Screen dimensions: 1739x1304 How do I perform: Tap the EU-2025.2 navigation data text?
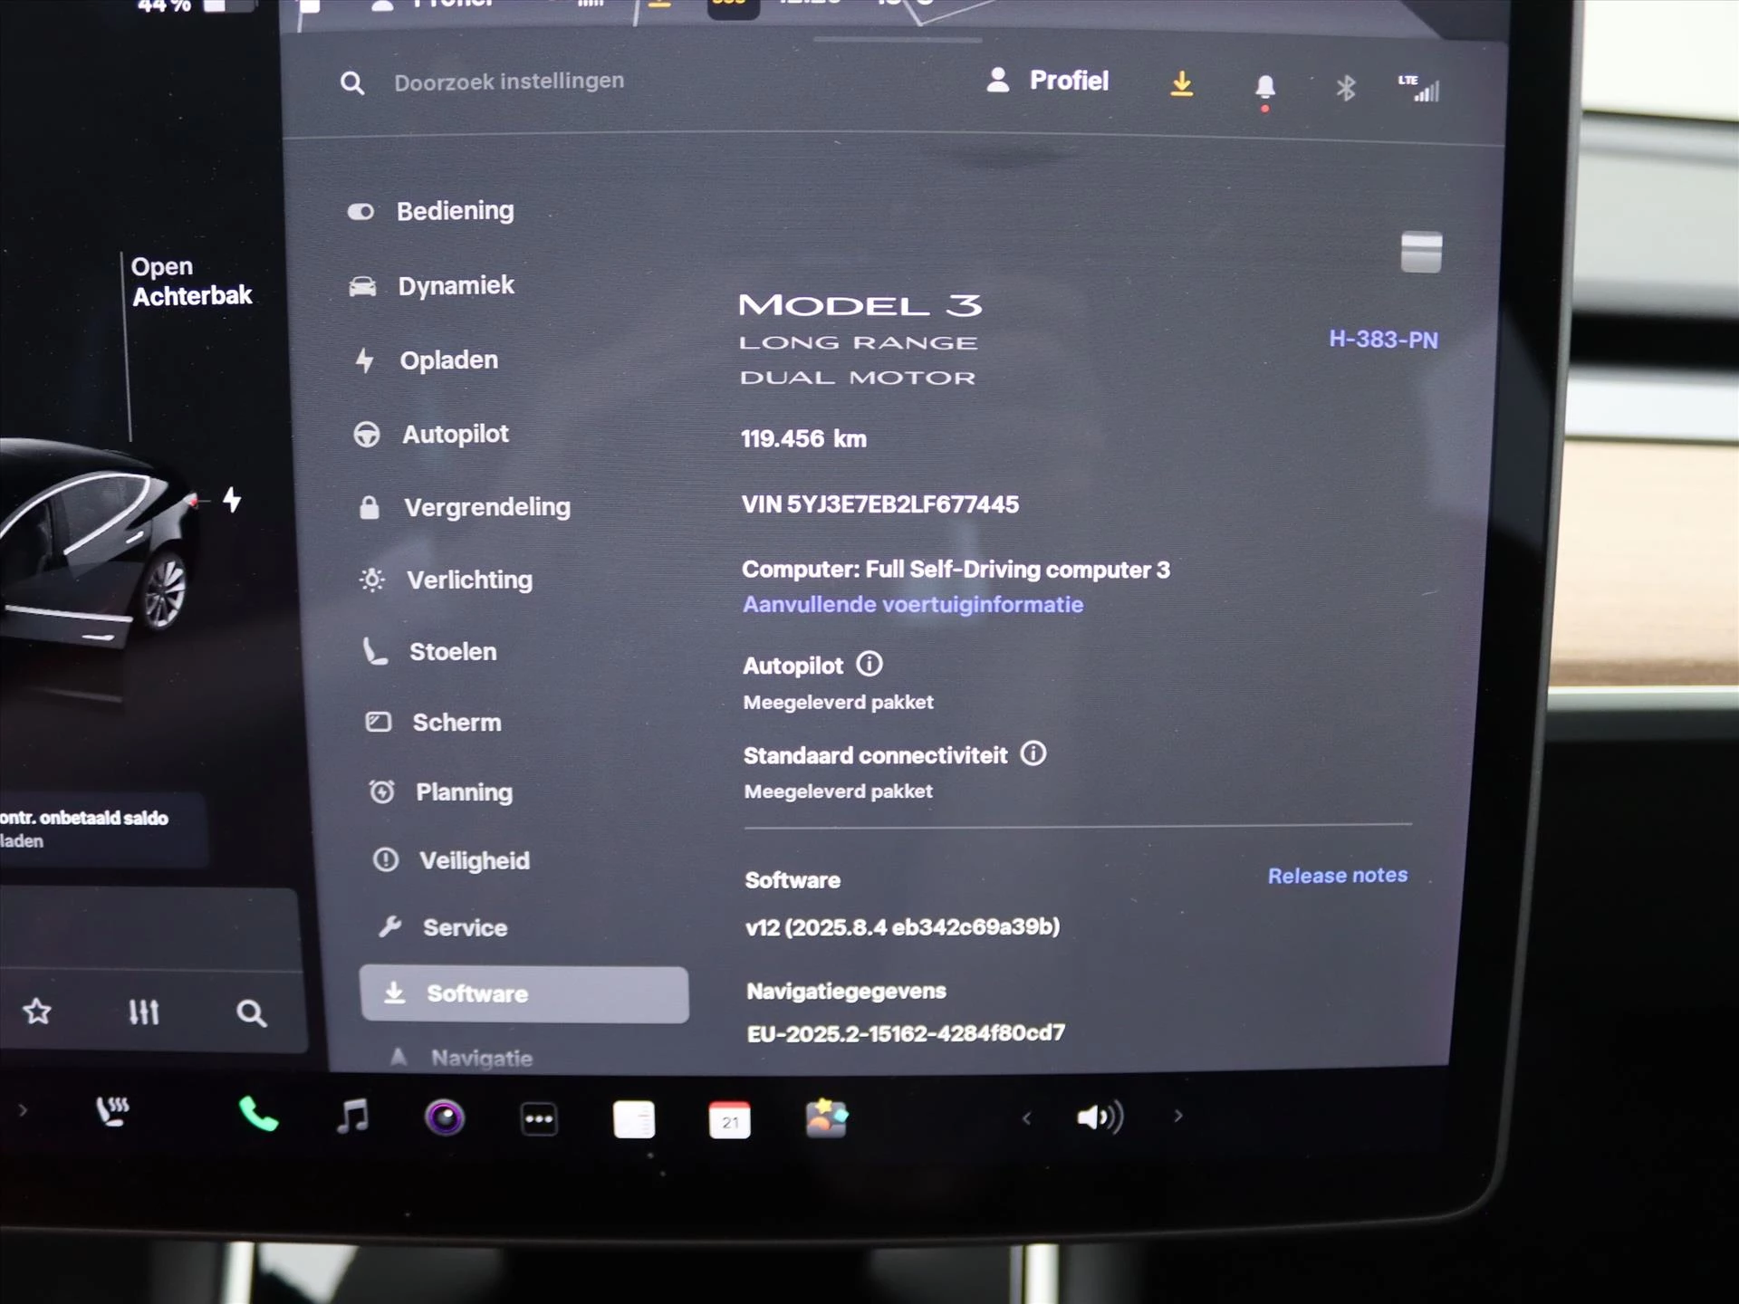[x=906, y=1033]
